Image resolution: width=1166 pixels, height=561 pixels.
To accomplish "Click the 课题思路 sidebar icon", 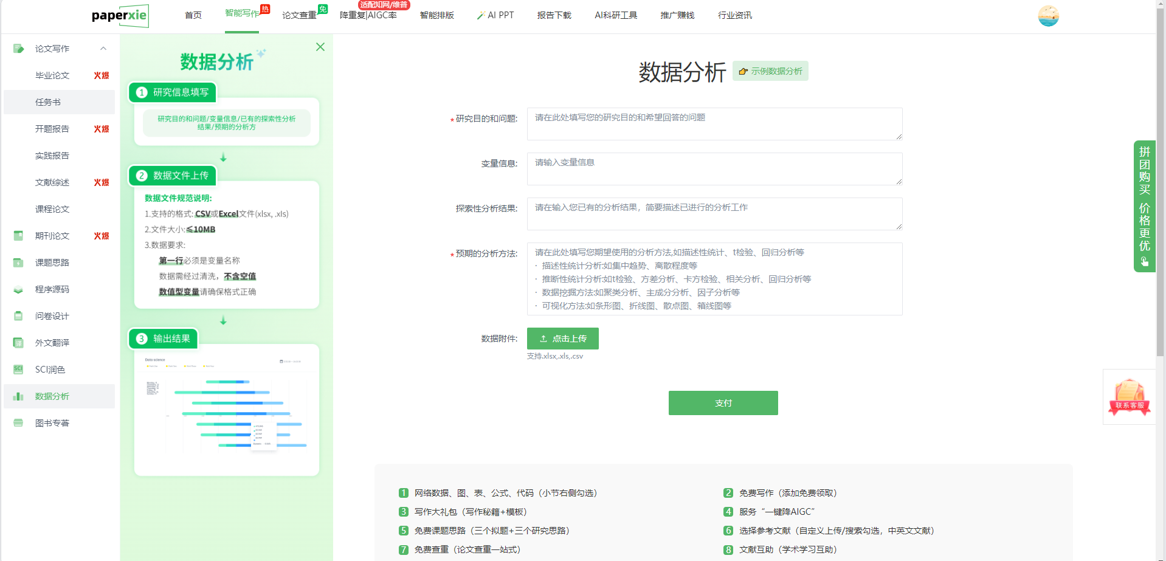I will point(18,263).
